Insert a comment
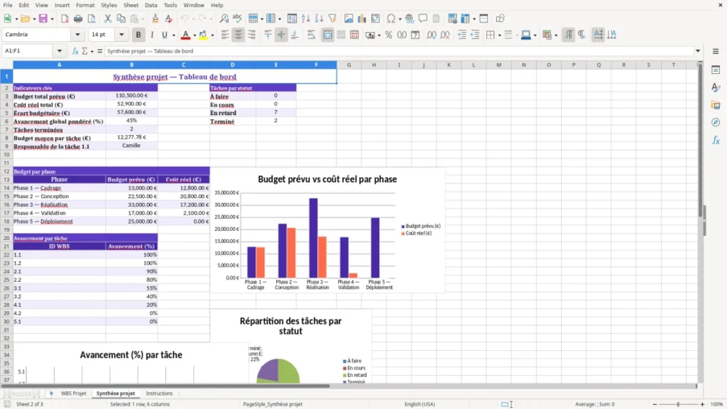This screenshot has height=409, width=727. tap(423, 18)
